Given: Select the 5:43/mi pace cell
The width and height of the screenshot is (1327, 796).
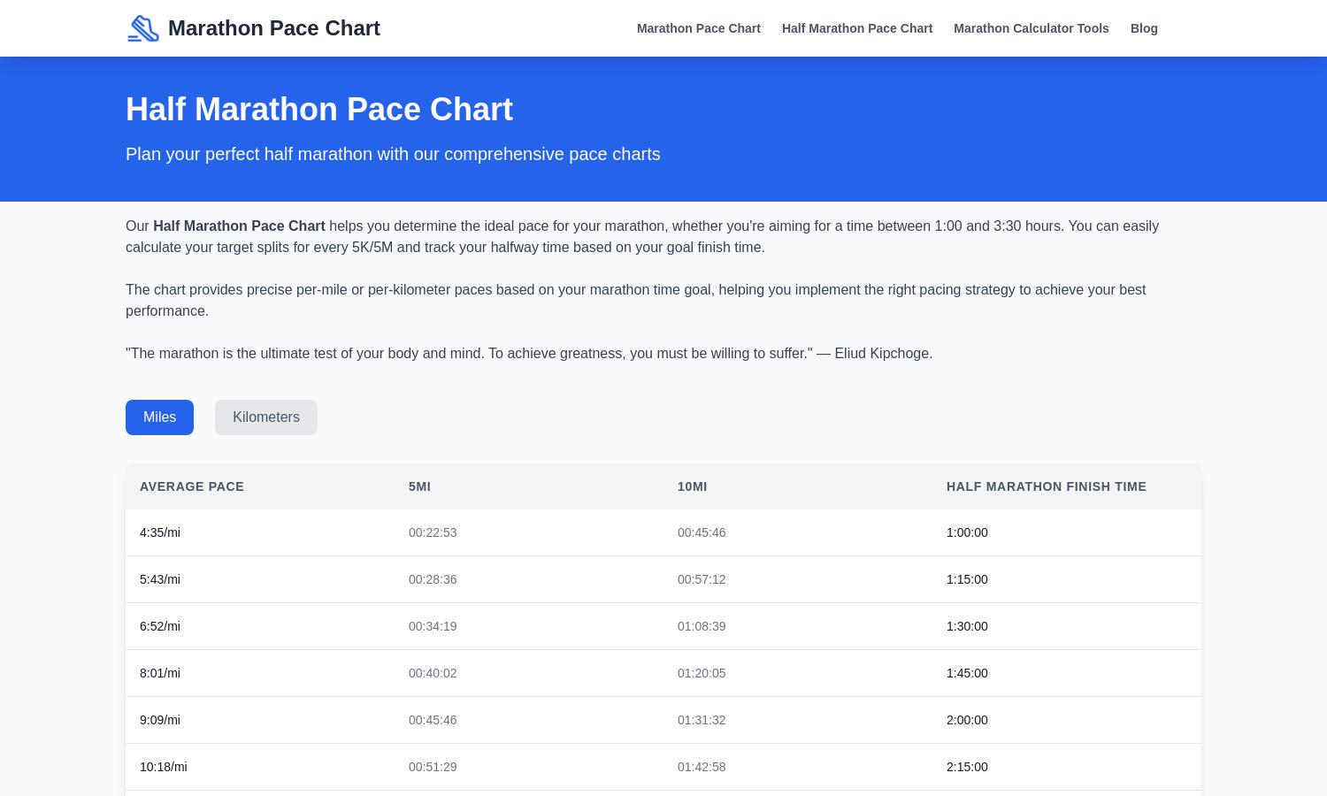Looking at the screenshot, I should click(x=160, y=579).
